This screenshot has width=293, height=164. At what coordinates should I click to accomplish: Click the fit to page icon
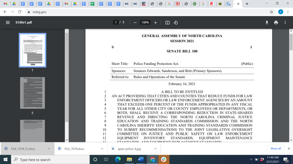[167, 23]
